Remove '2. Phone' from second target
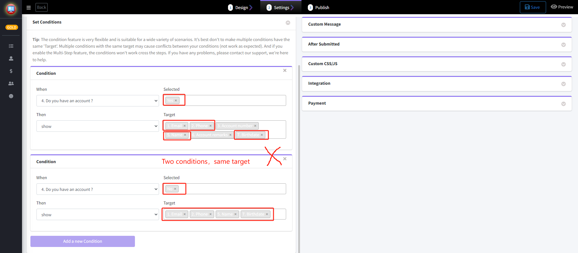 tap(211, 214)
